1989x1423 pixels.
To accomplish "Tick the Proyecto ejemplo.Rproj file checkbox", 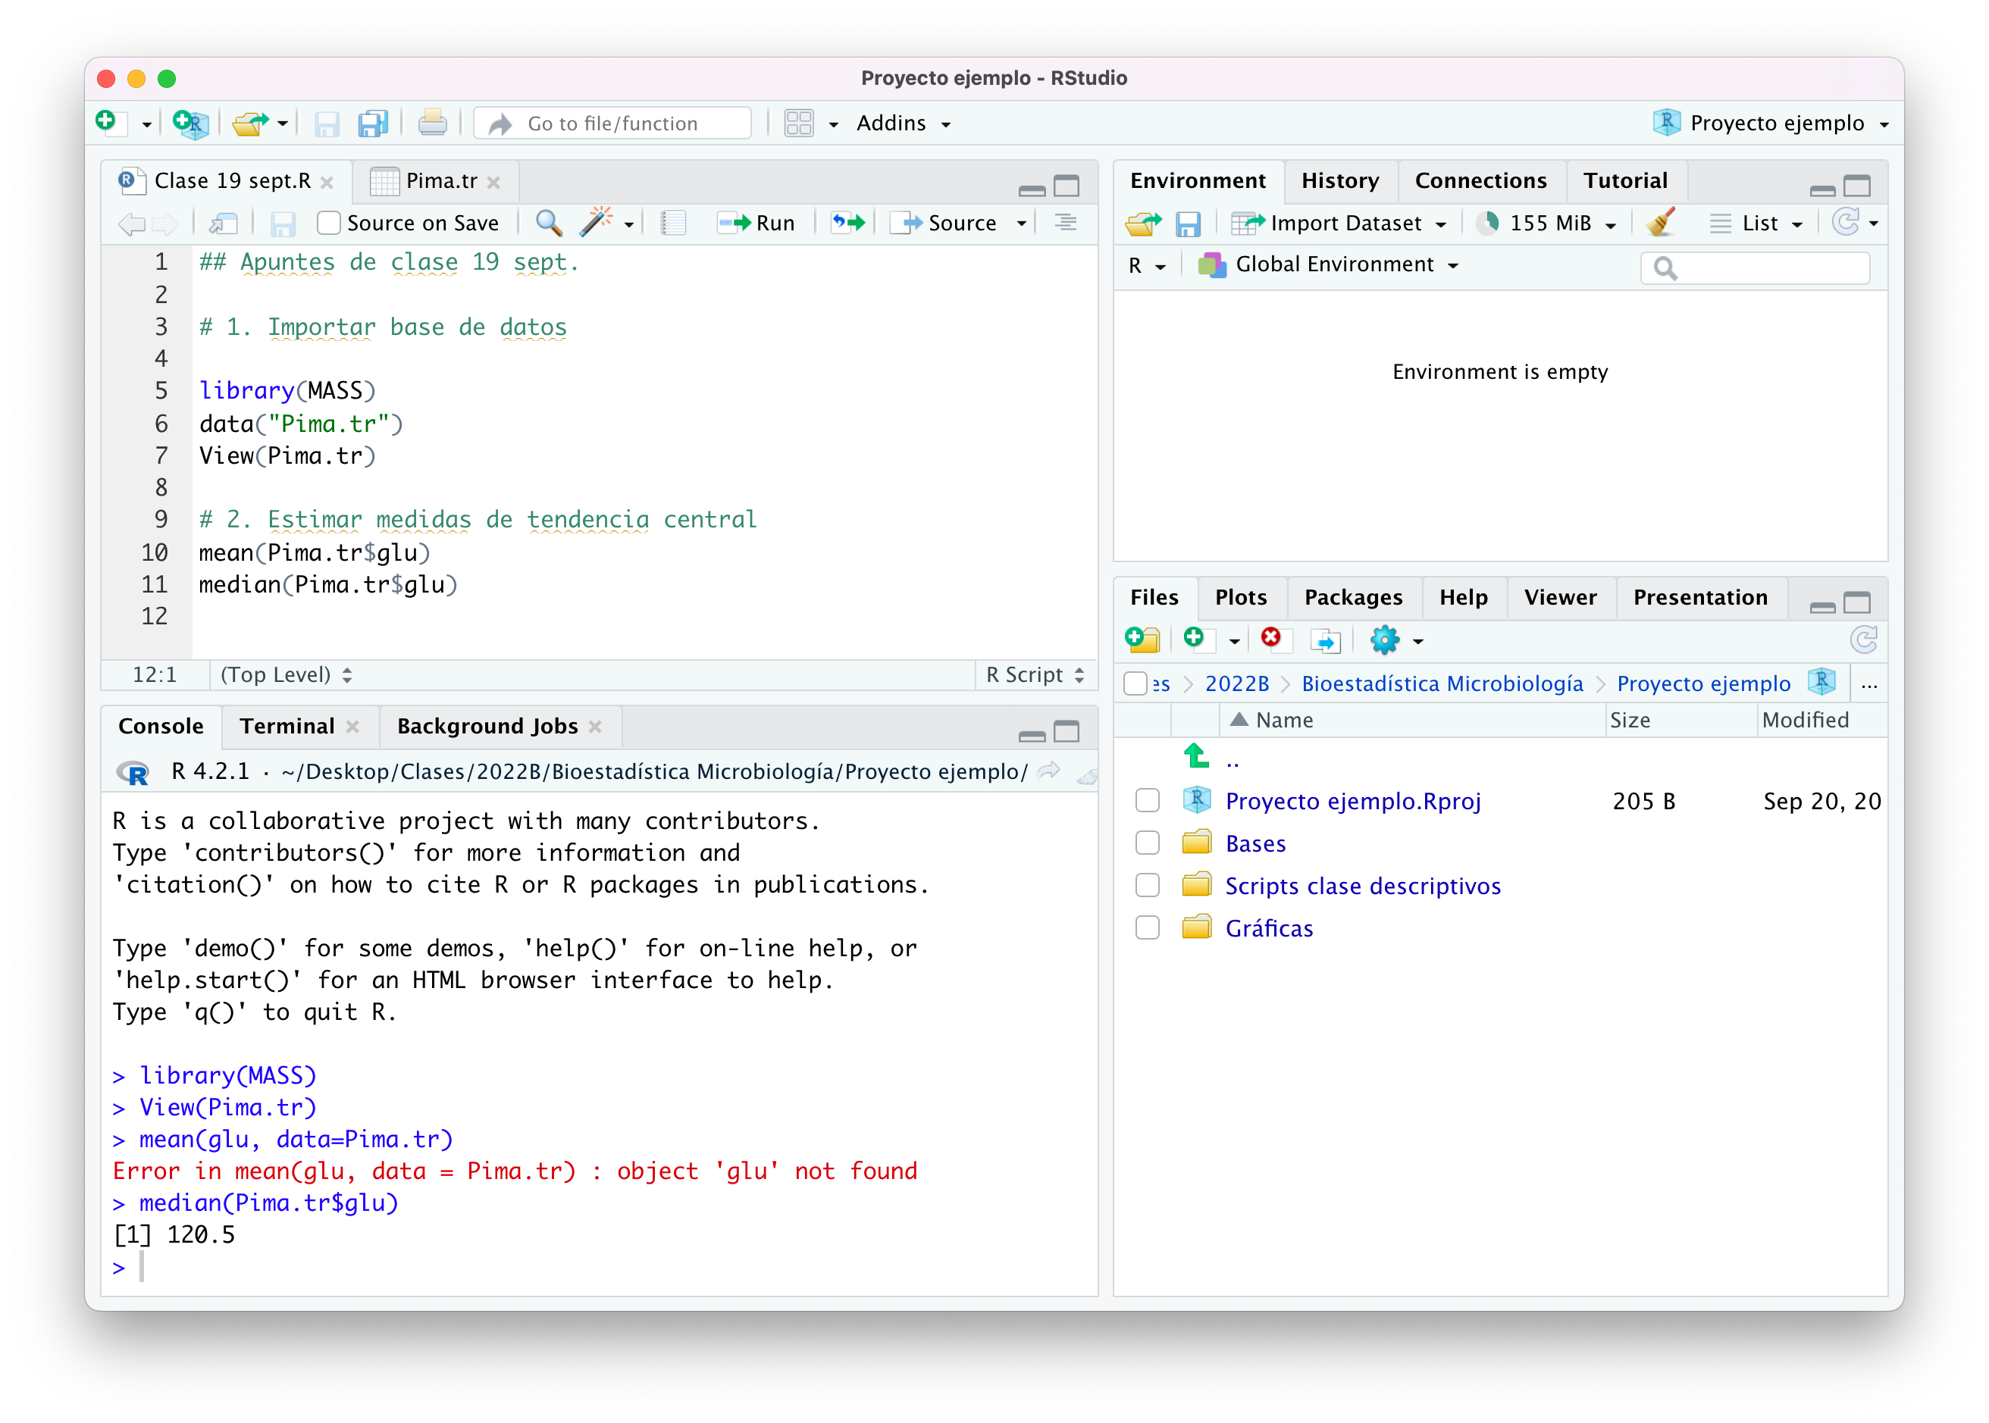I will [1147, 800].
